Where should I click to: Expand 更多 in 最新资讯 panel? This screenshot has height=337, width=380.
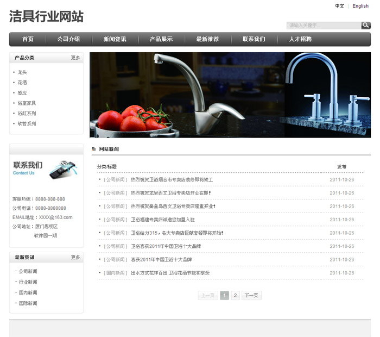(75, 257)
